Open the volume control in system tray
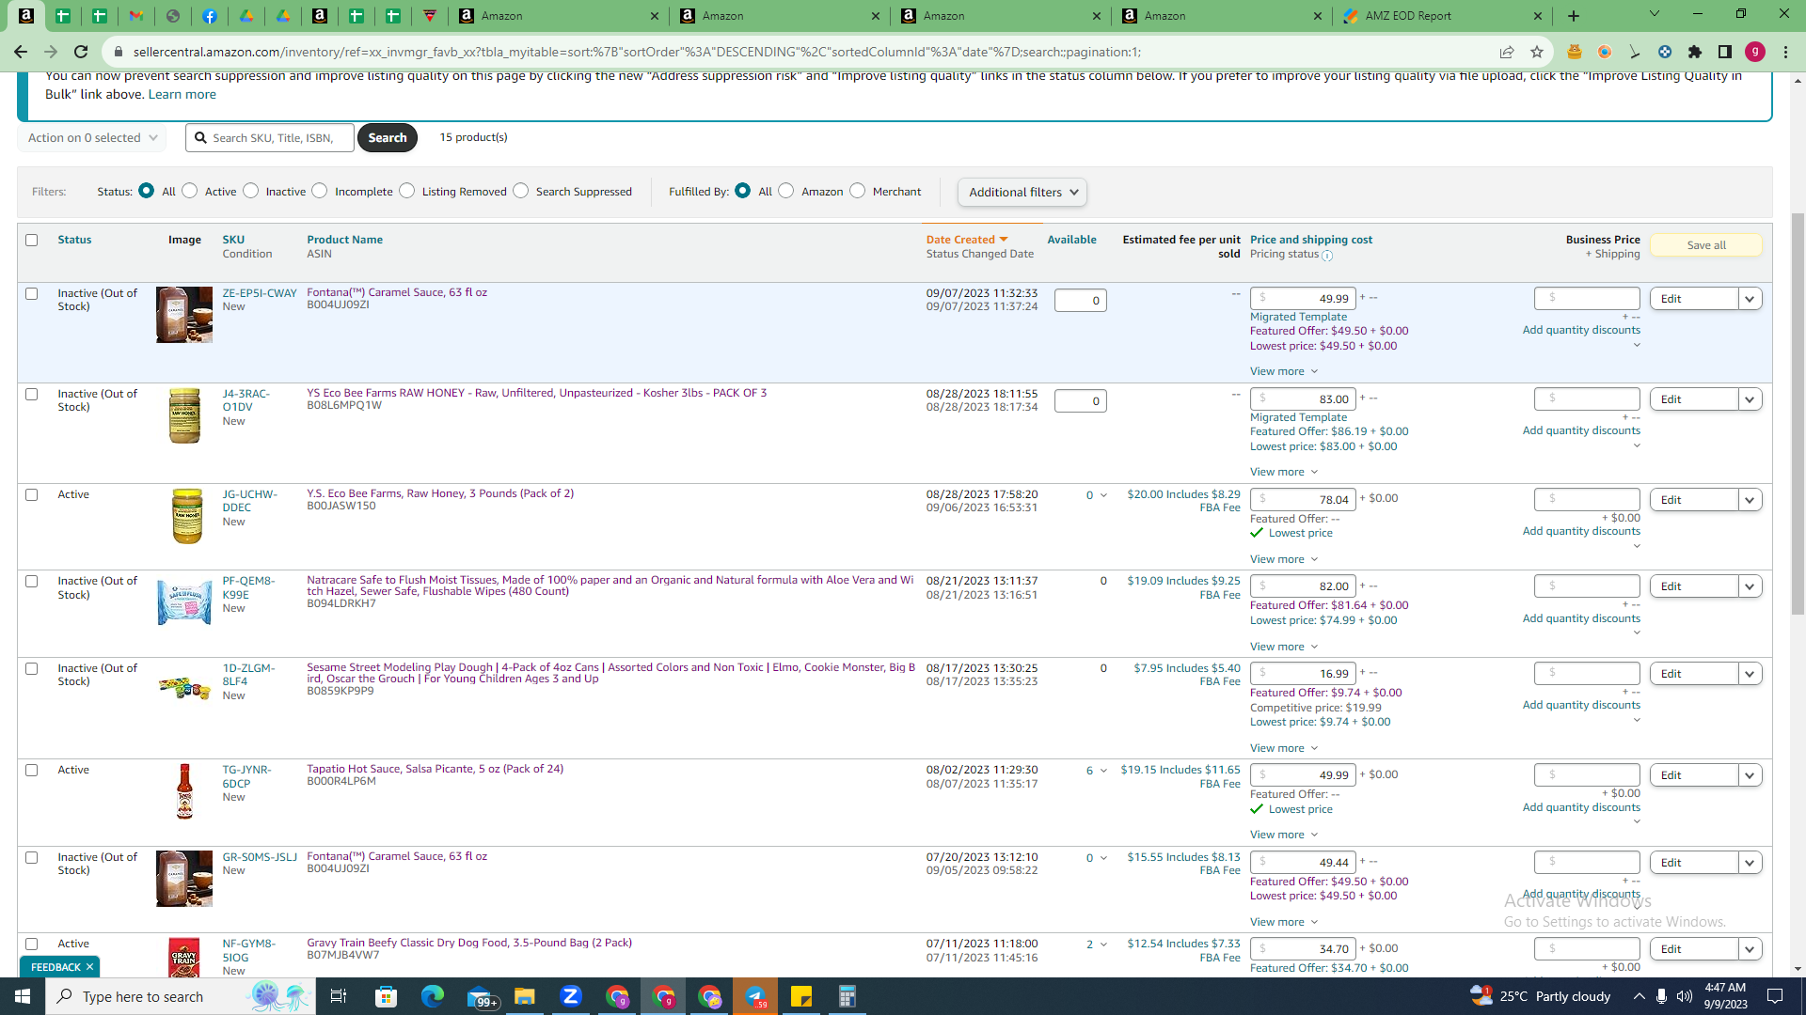1806x1015 pixels. 1684,996
